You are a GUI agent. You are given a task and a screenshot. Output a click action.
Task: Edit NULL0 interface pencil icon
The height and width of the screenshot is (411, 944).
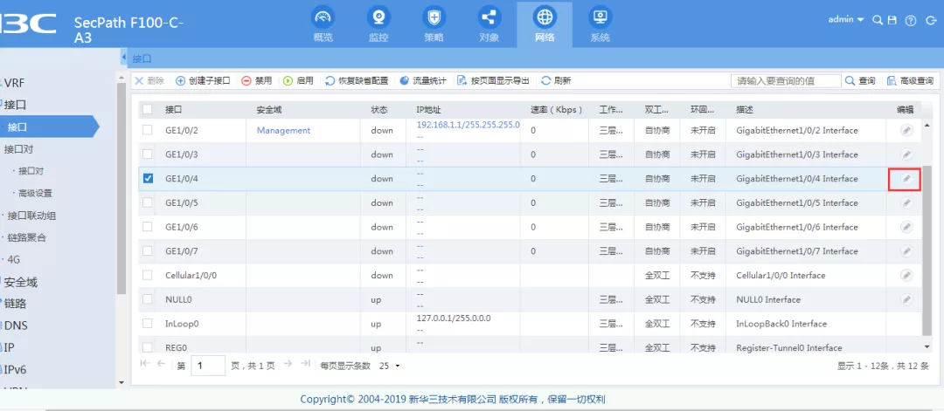pos(906,298)
